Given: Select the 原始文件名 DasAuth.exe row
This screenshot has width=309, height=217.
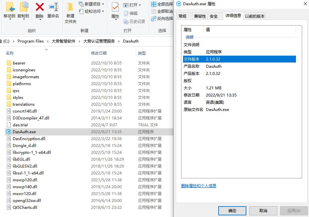Looking at the screenshot, I should [239, 110].
